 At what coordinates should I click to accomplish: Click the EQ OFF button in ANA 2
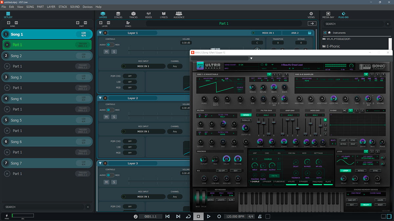221,171
